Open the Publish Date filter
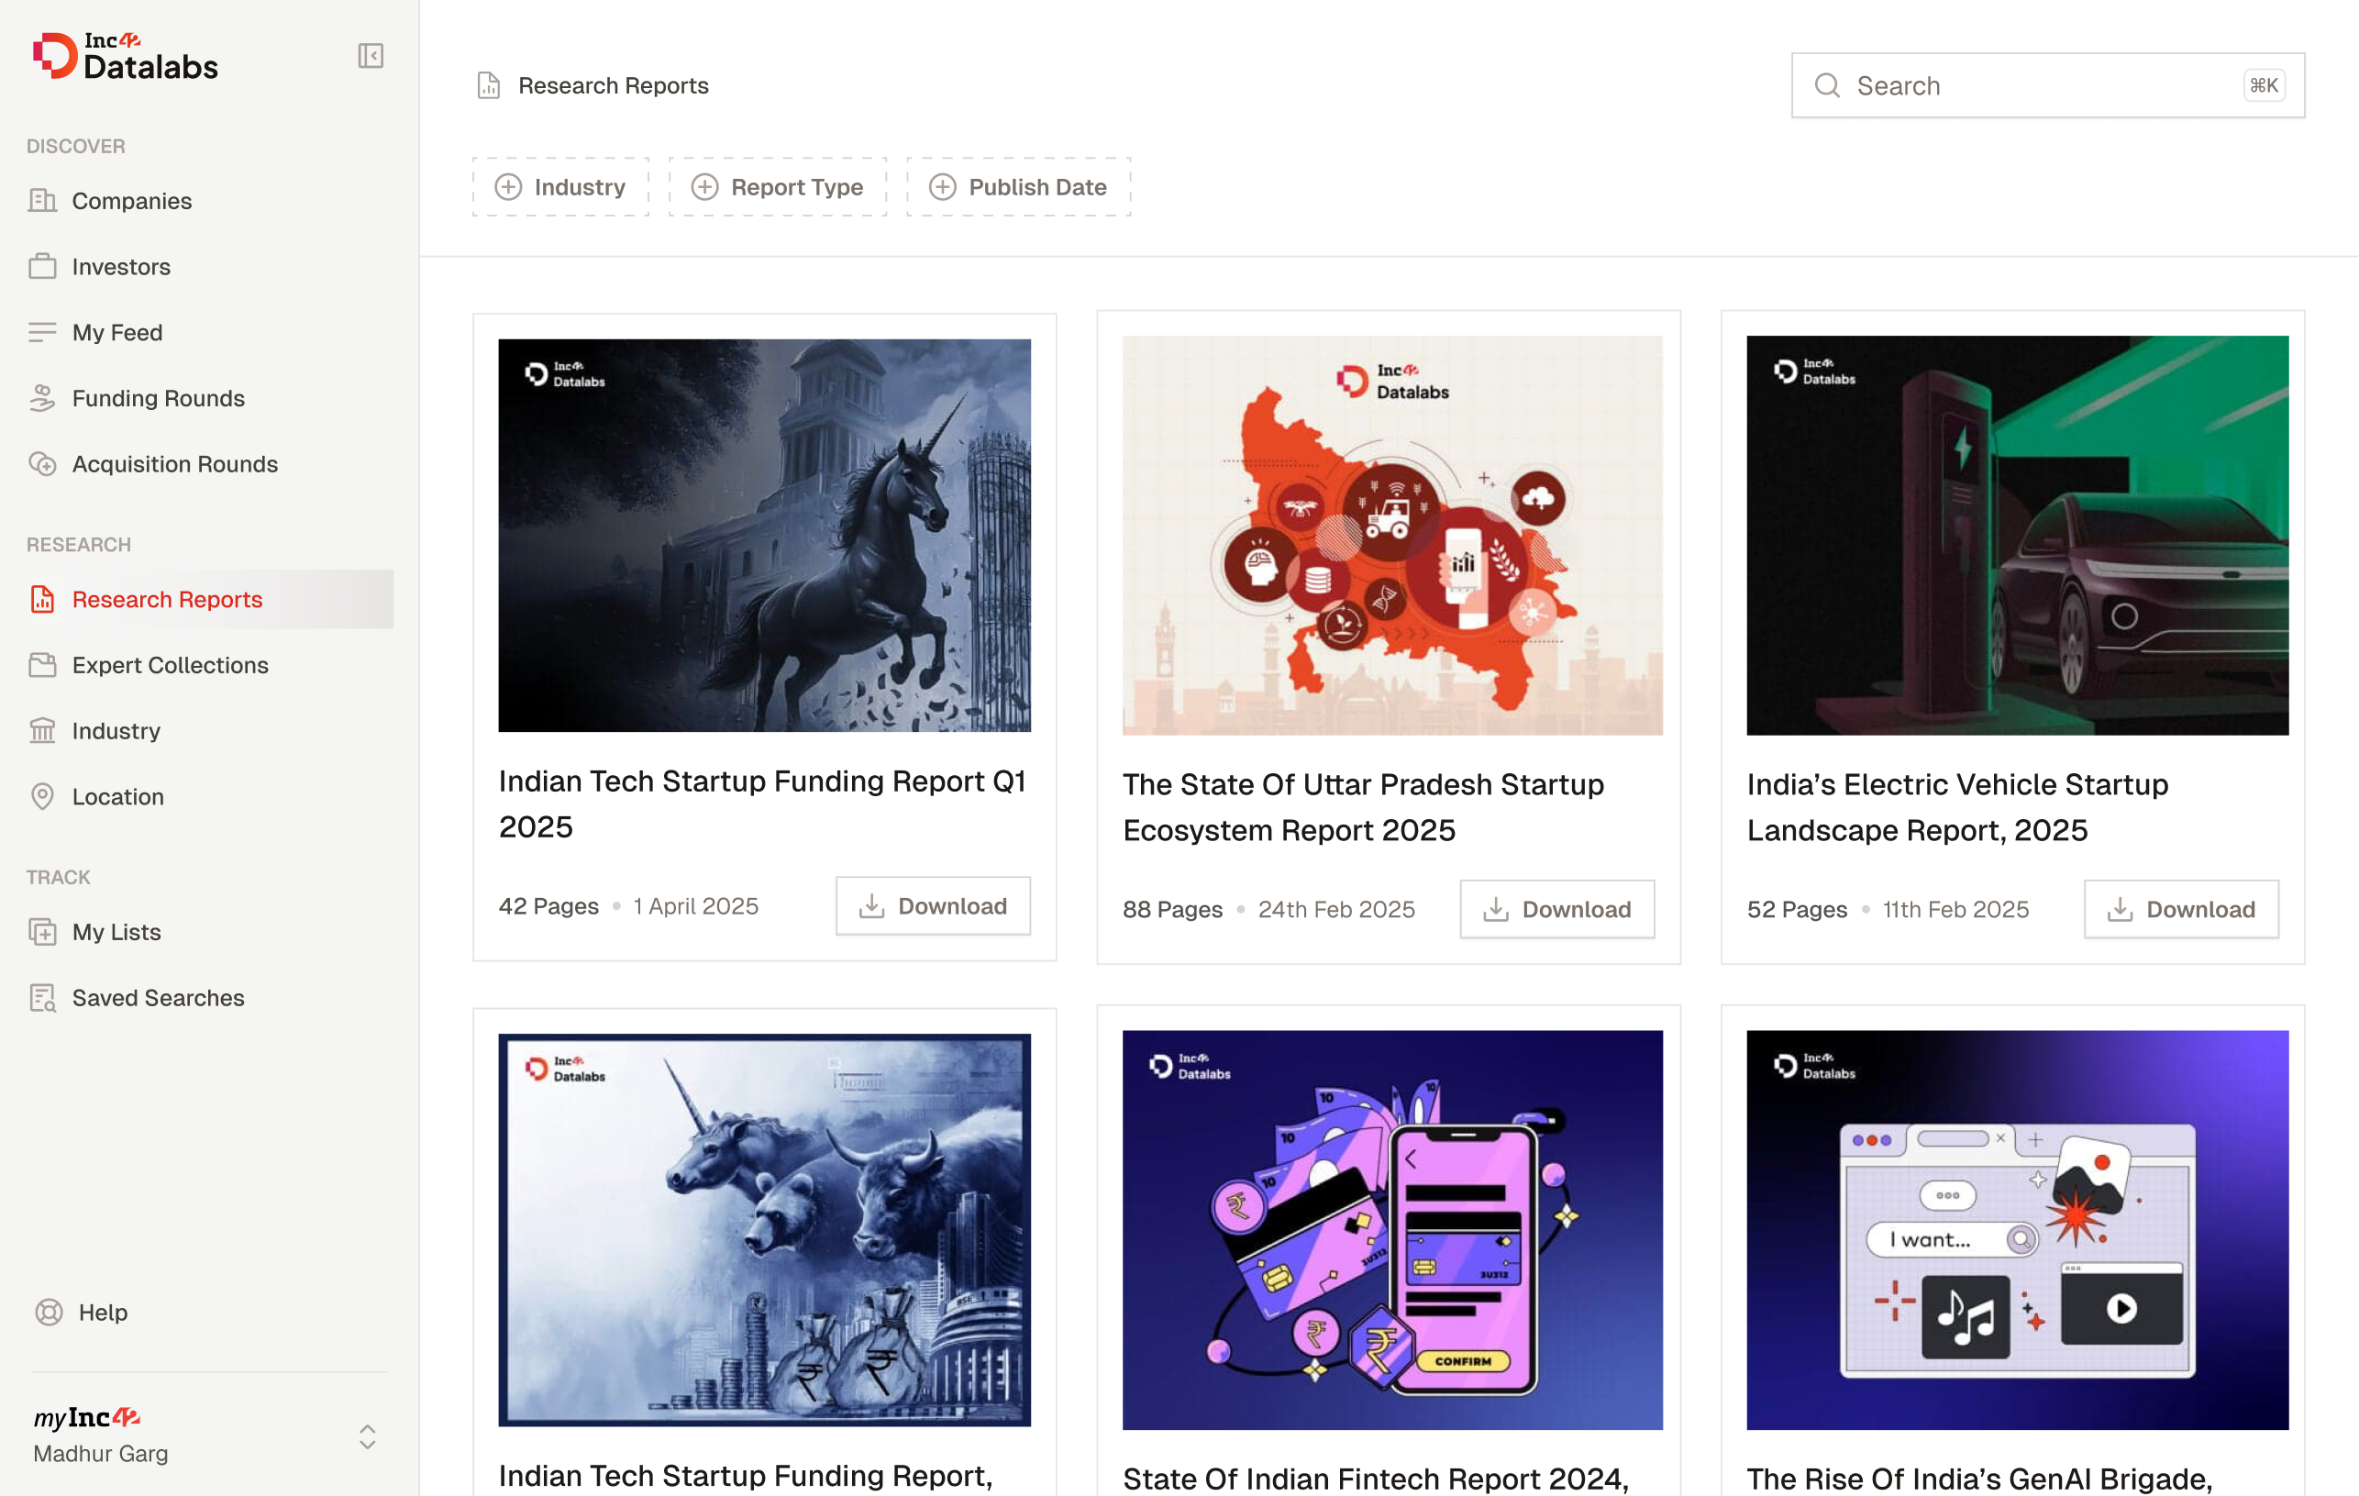Screen dimensions: 2359x1496 click(x=1018, y=187)
